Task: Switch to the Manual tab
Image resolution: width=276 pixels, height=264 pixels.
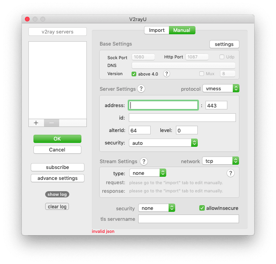Action: click(x=182, y=30)
